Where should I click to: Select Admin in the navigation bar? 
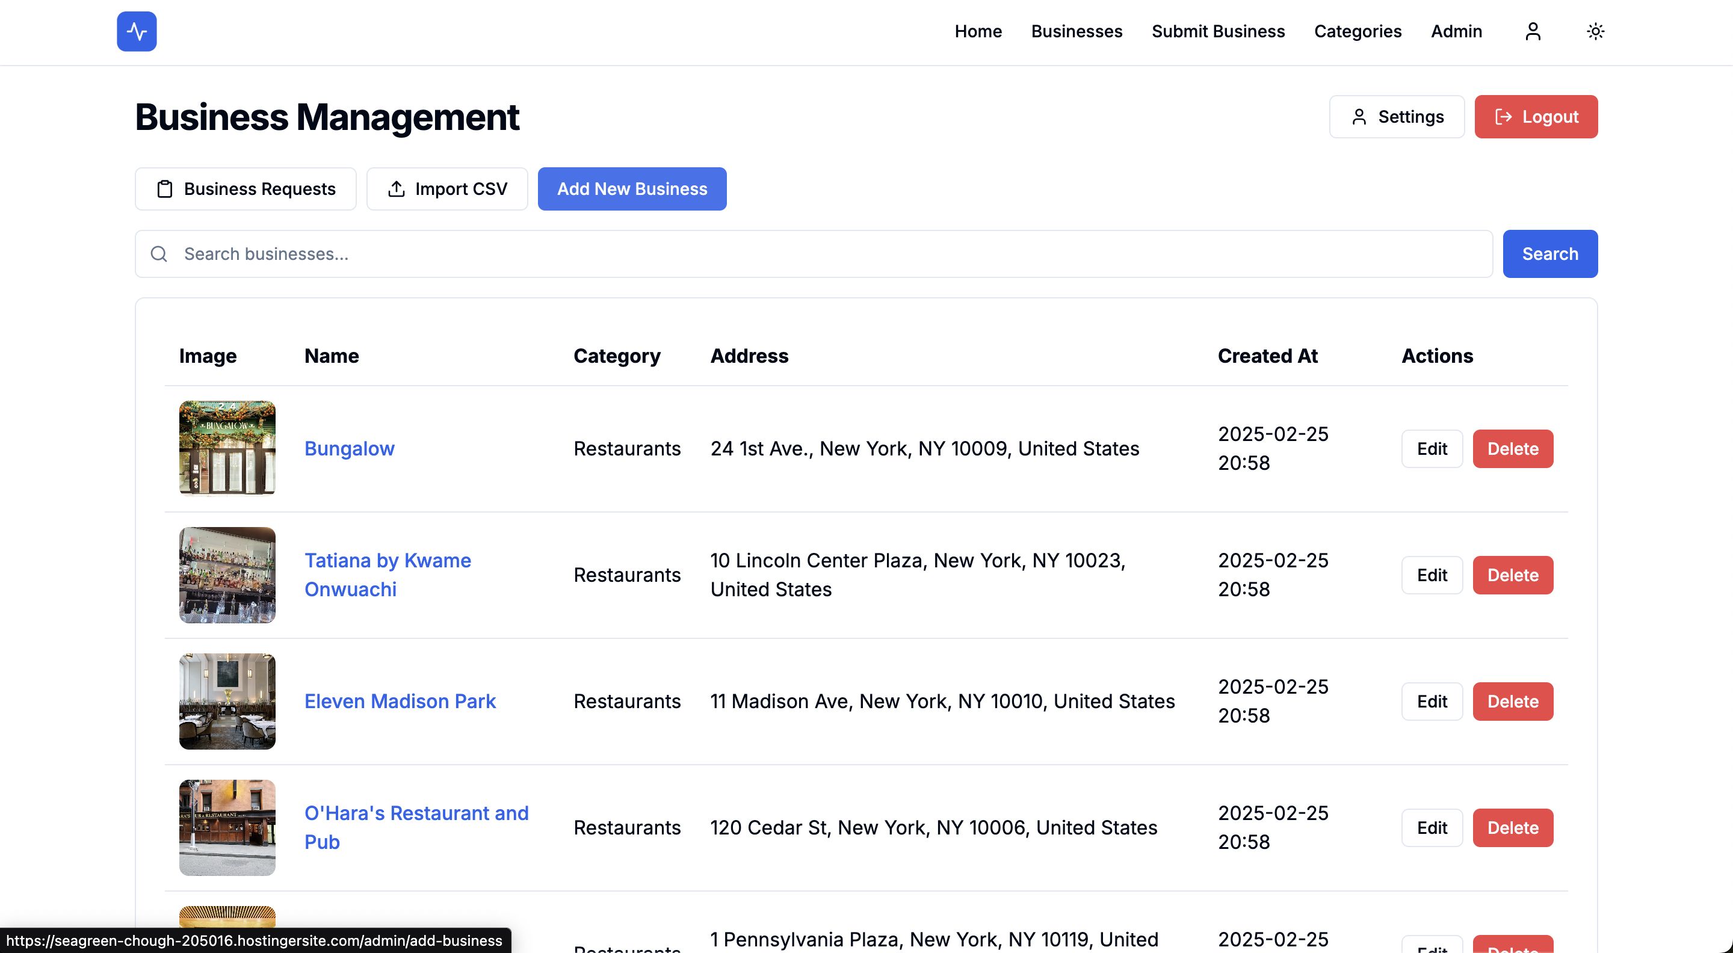click(1456, 32)
